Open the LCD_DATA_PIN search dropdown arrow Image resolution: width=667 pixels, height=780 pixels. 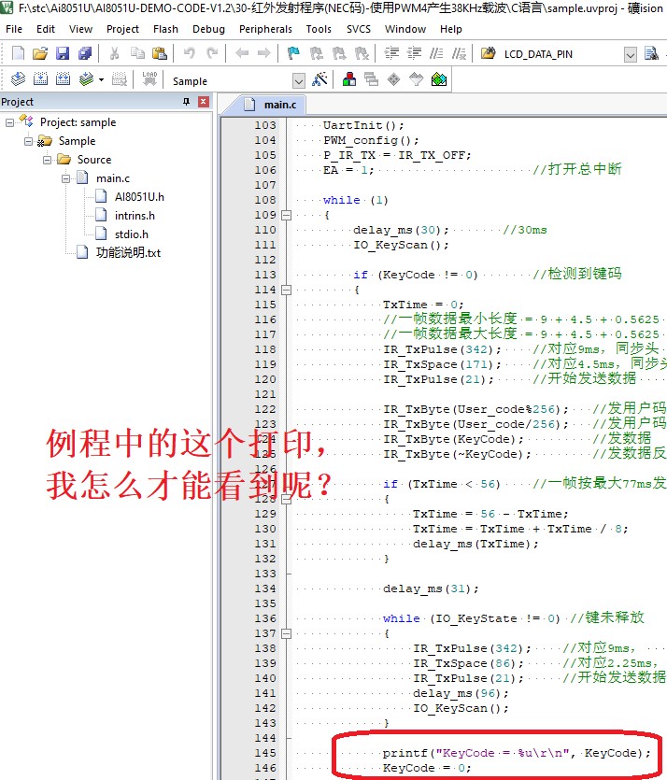point(631,54)
